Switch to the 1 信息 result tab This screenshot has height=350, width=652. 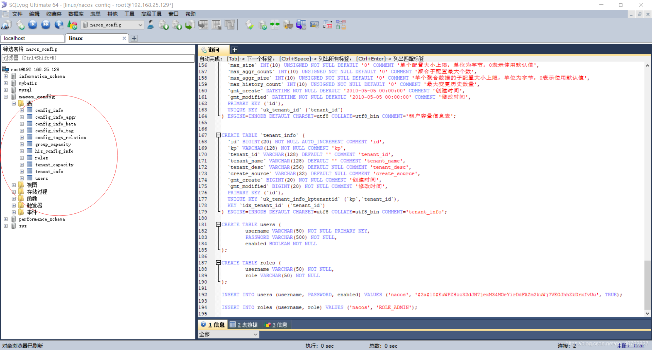coord(213,325)
